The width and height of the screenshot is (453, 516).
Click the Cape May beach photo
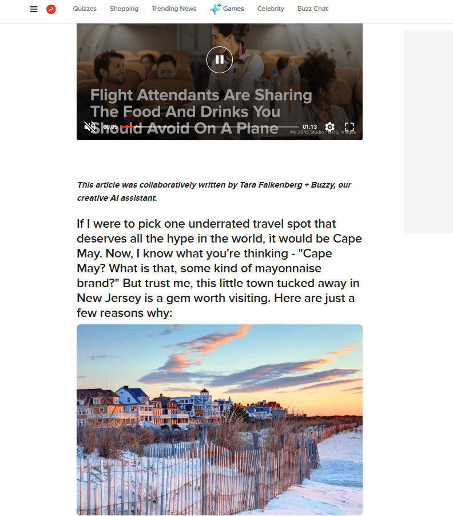(x=220, y=419)
